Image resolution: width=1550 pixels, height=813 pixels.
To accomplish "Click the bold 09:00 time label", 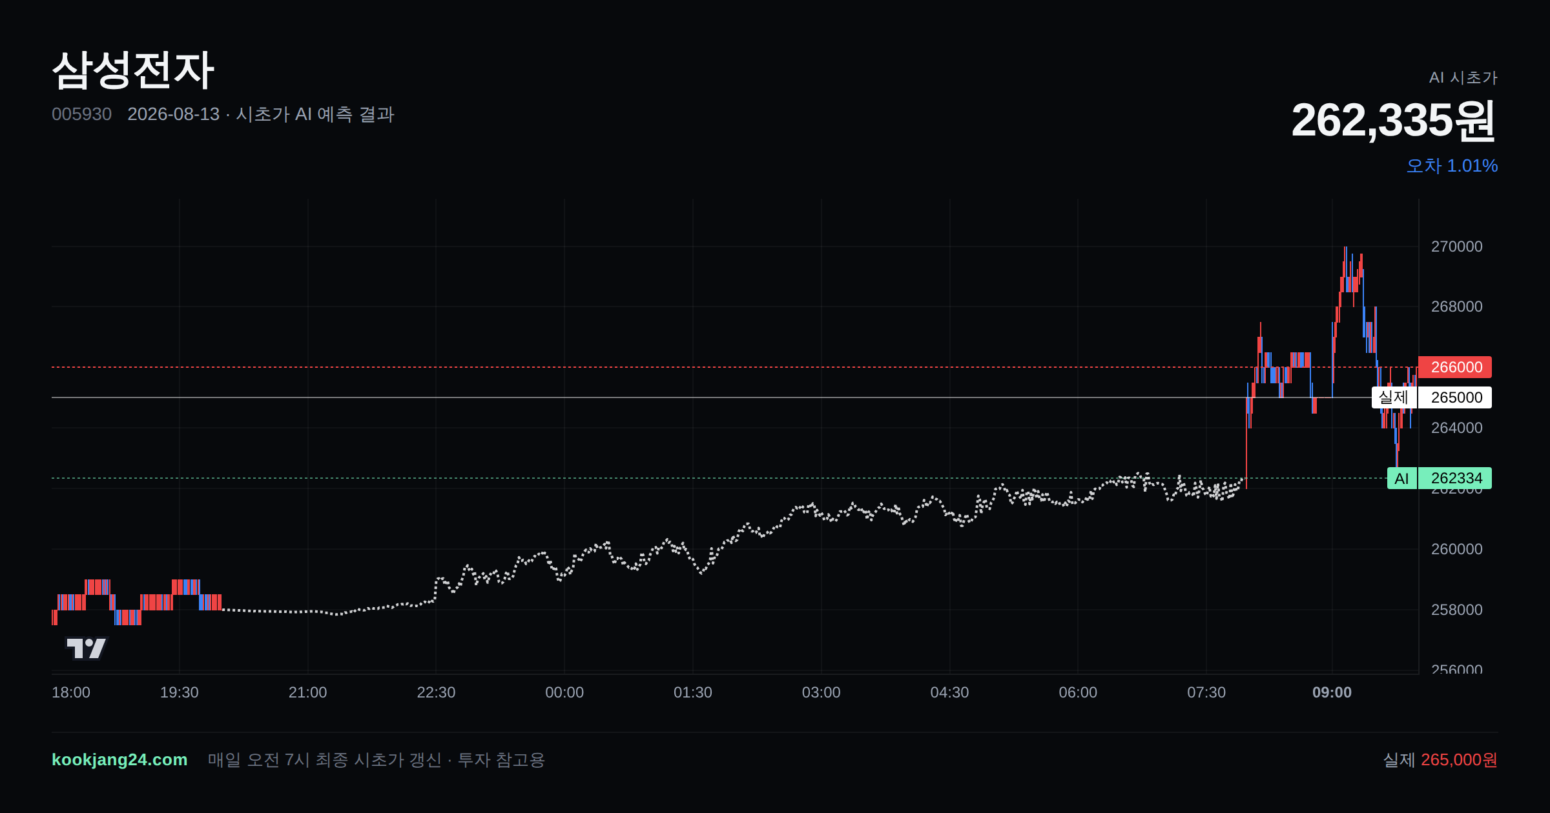I will pyautogui.click(x=1332, y=692).
